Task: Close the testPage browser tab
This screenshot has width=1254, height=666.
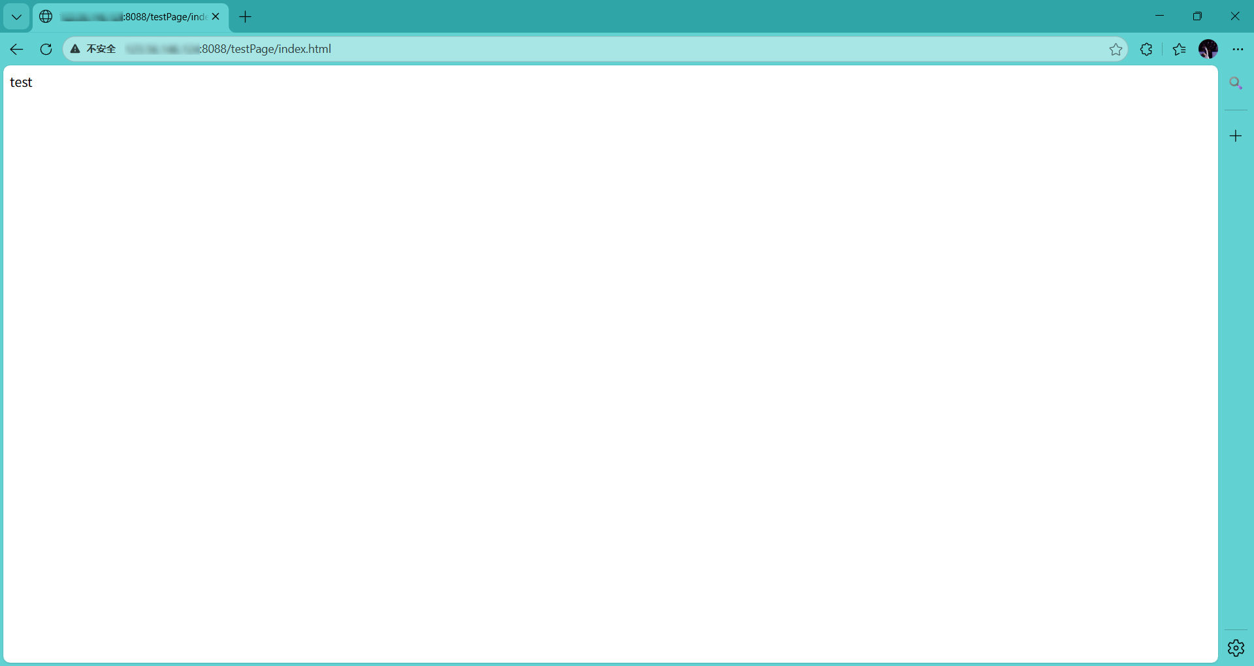Action: pos(216,17)
